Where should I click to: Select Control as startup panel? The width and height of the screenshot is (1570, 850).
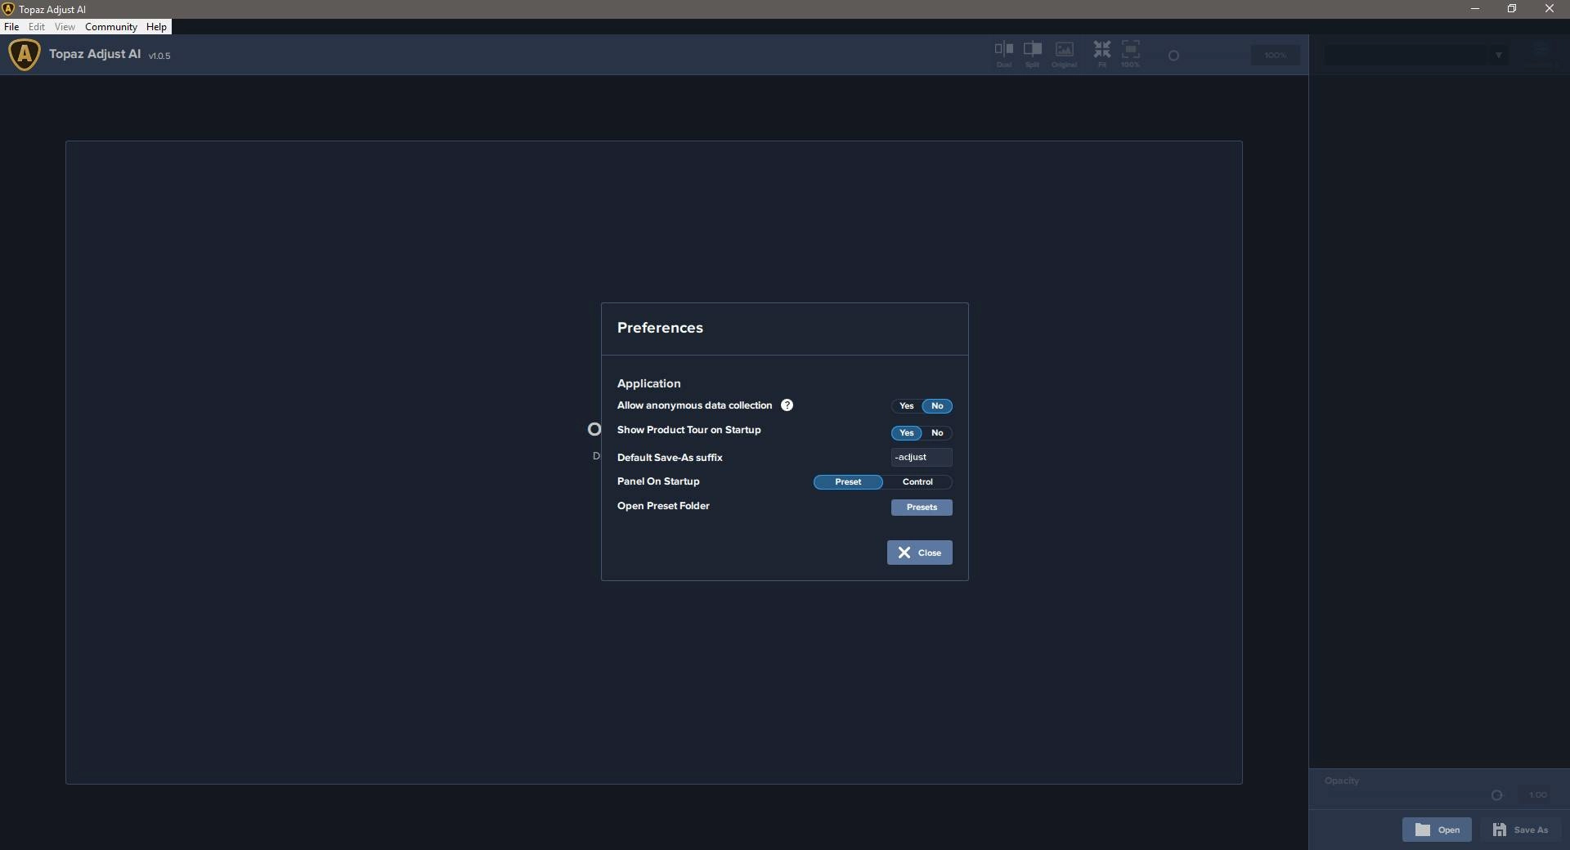(917, 482)
